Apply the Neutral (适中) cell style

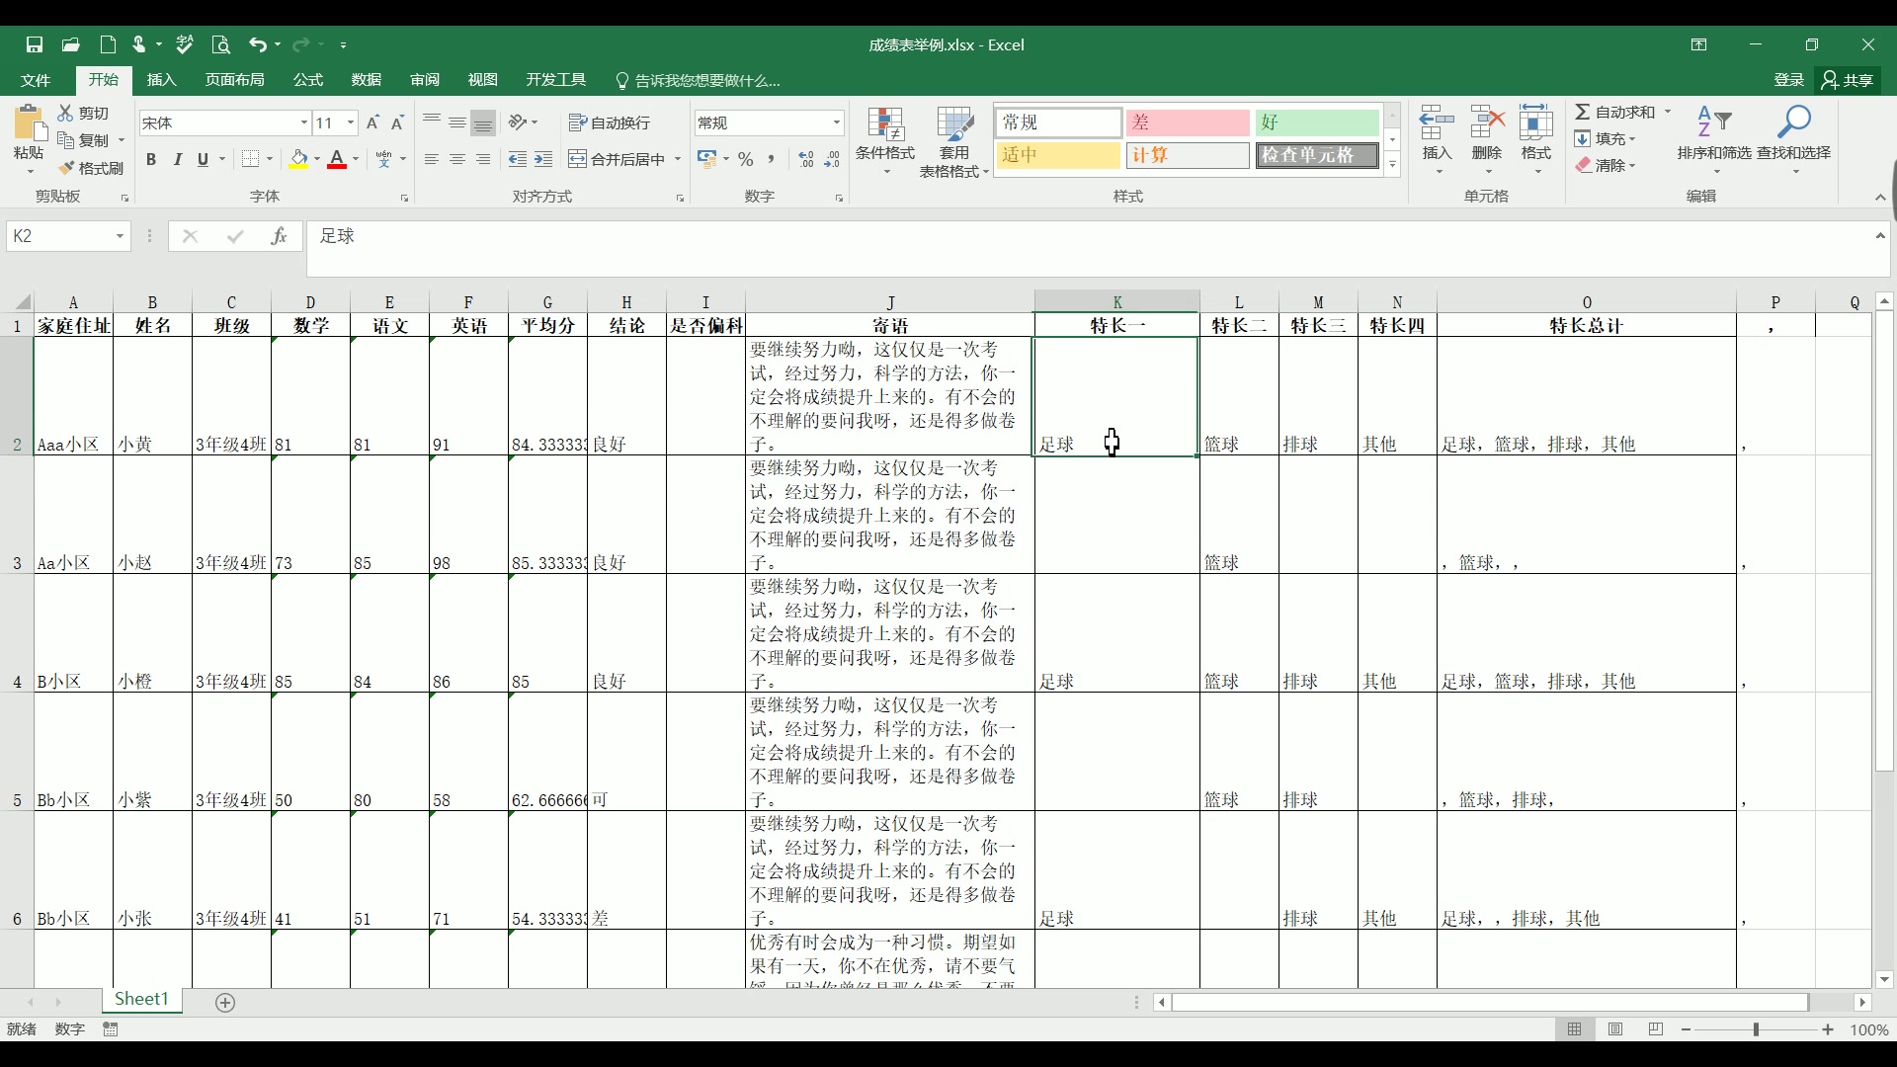1058,155
